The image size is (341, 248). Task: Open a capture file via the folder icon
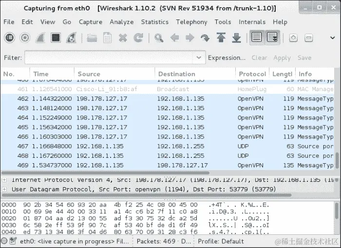(92, 38)
